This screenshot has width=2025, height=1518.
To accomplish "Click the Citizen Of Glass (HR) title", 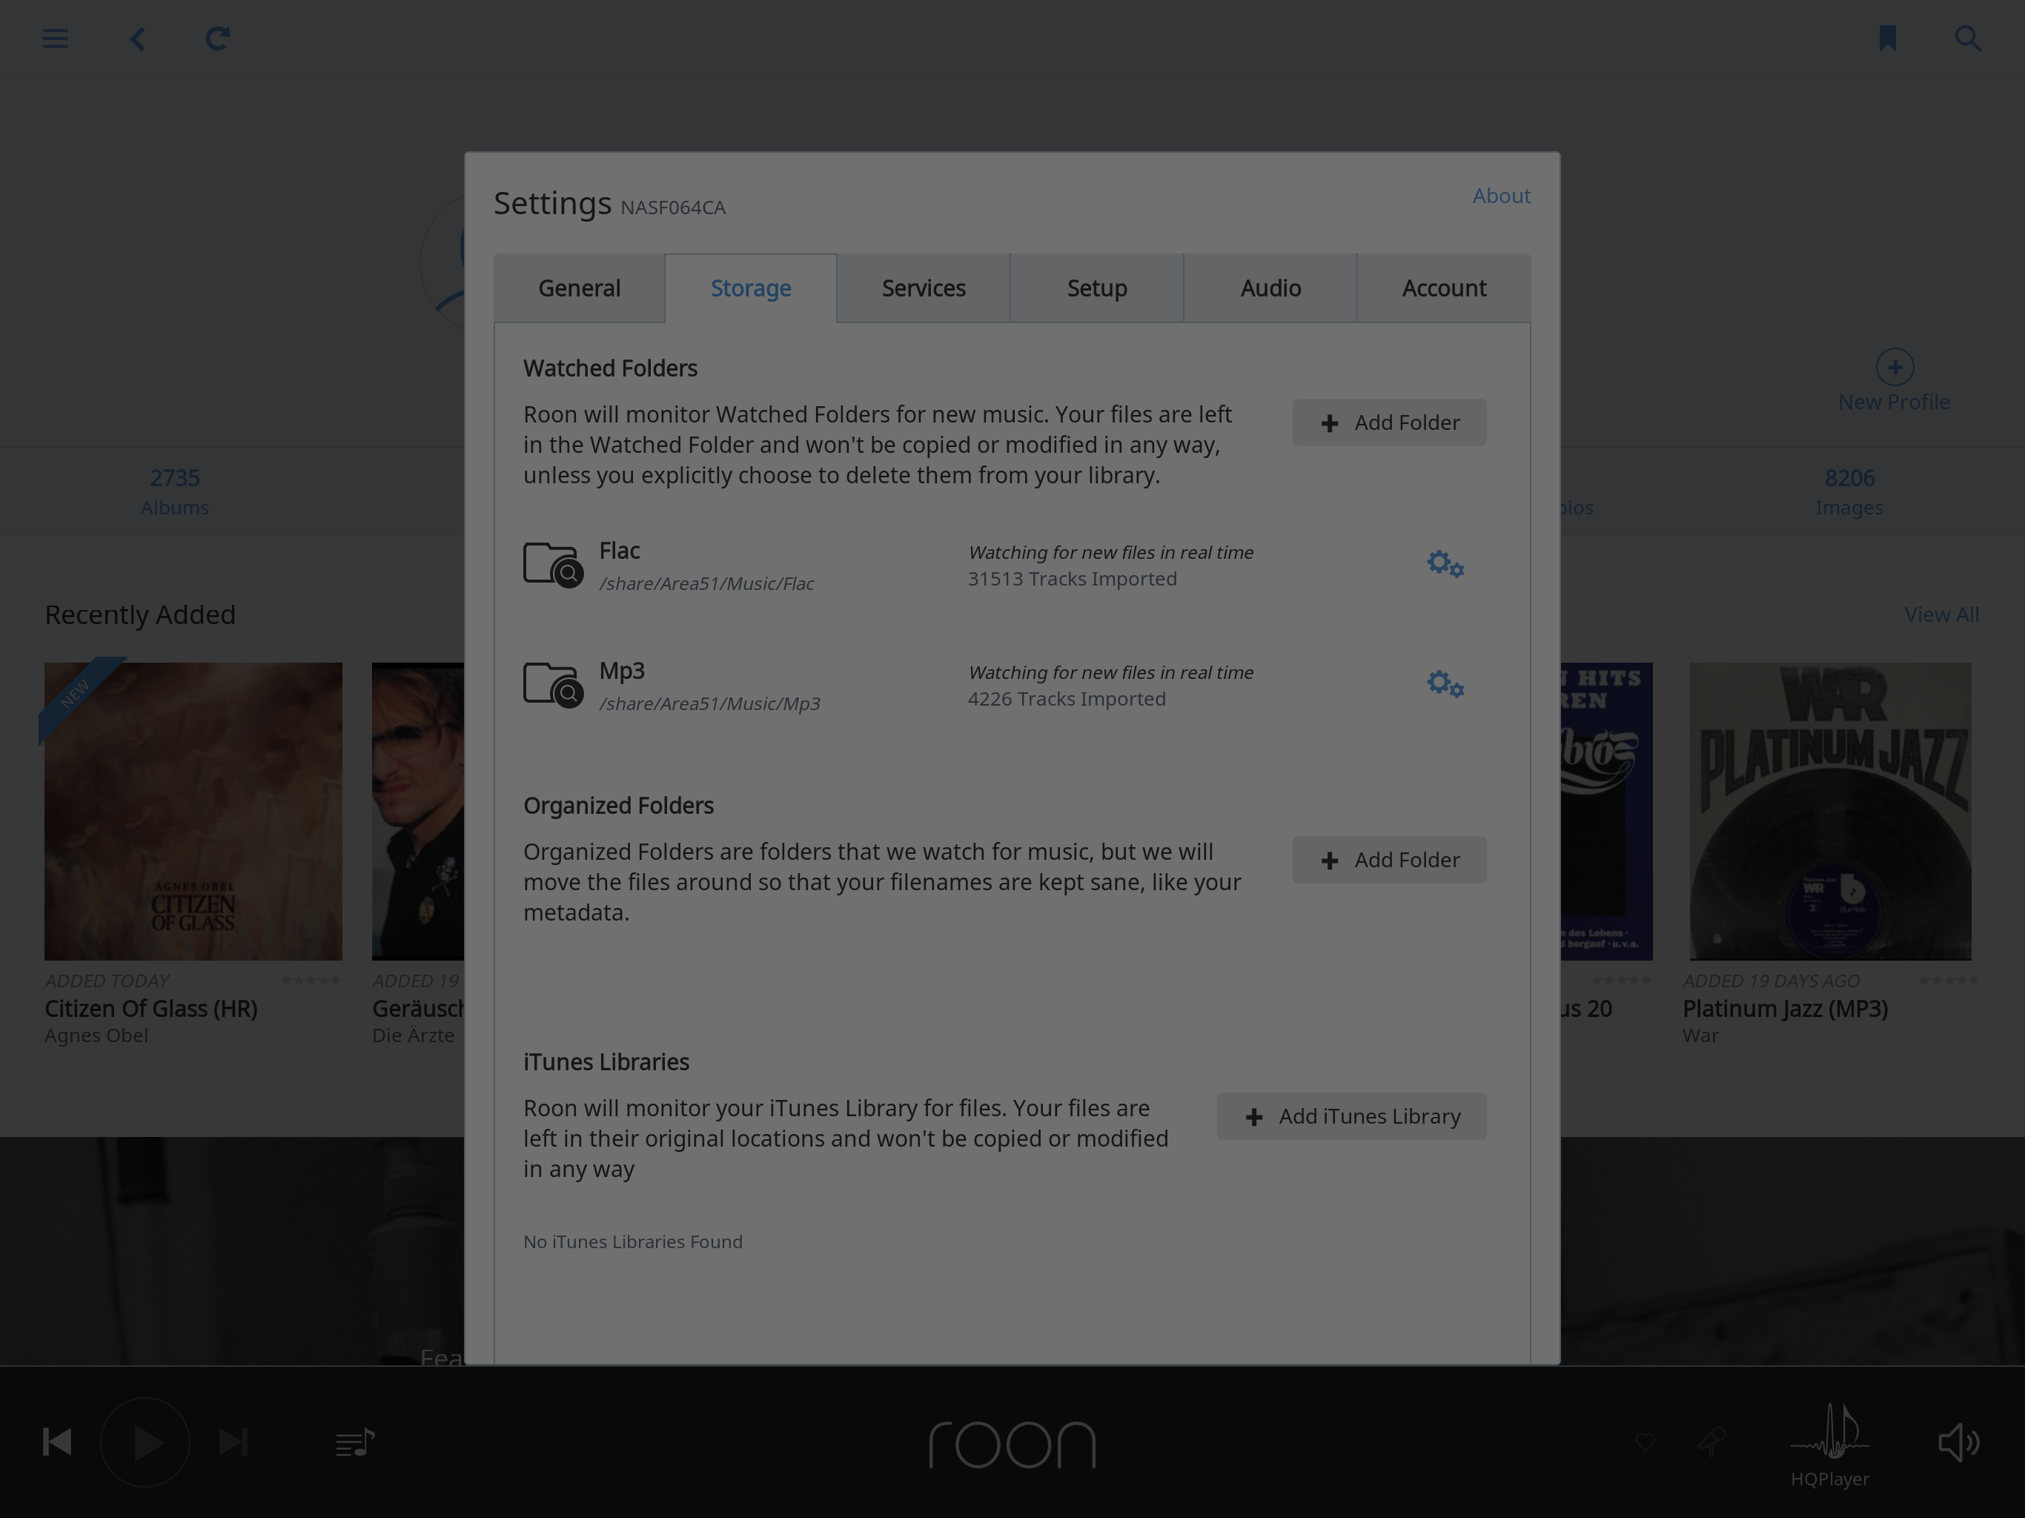I will [151, 1008].
